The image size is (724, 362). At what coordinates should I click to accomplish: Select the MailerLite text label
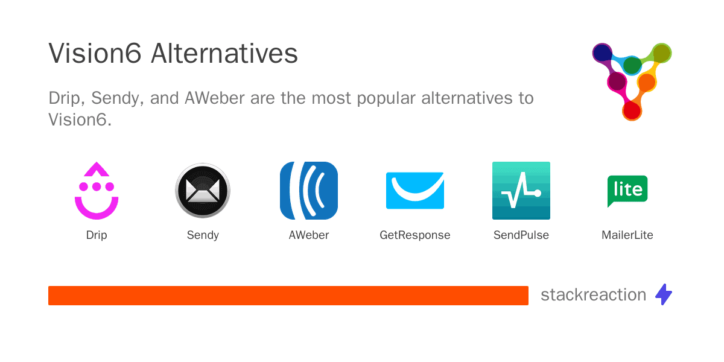pos(627,235)
